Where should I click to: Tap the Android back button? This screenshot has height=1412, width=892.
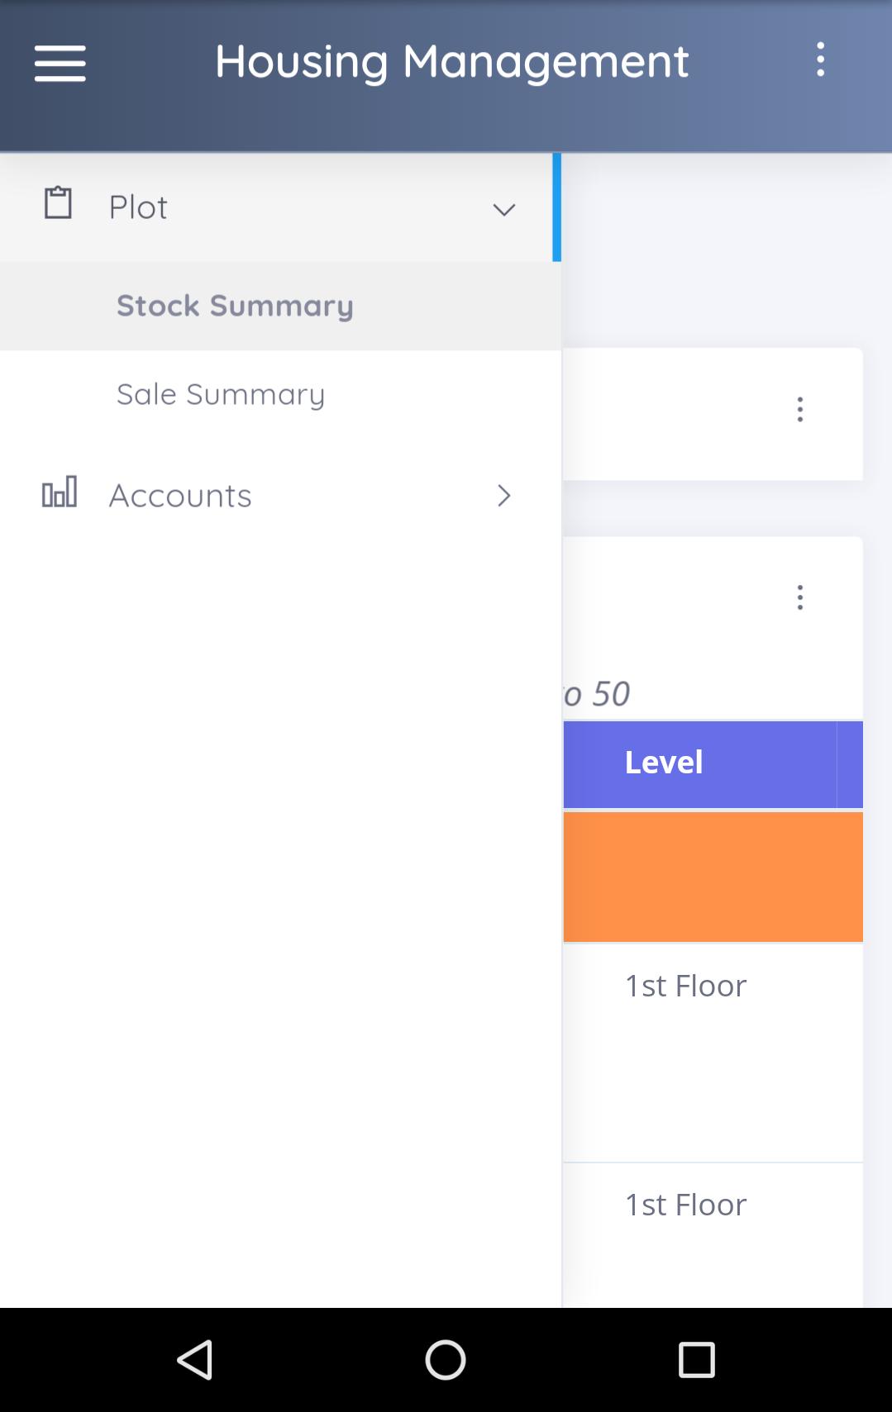click(x=196, y=1360)
